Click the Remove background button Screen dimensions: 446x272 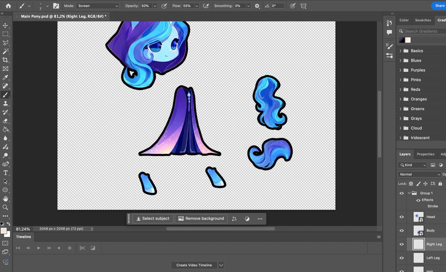pyautogui.click(x=201, y=218)
